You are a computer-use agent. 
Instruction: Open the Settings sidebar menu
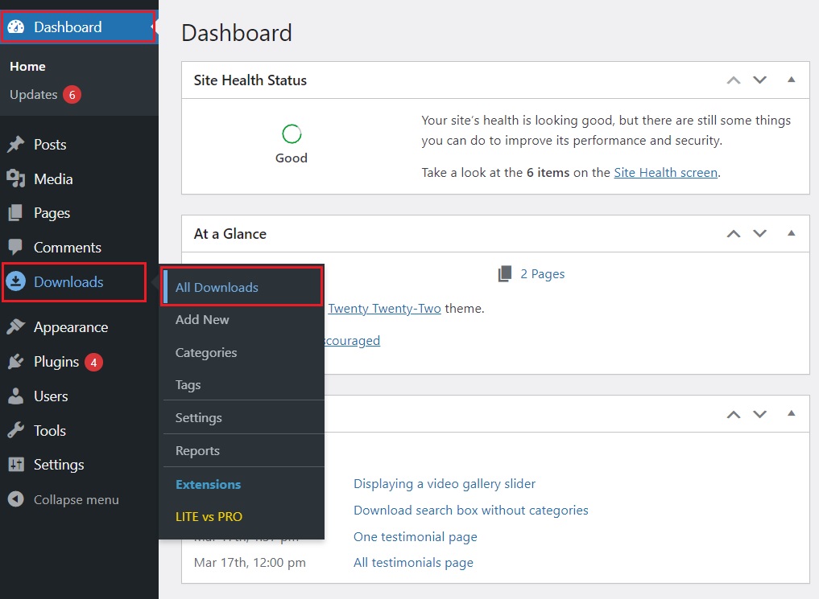click(79, 465)
